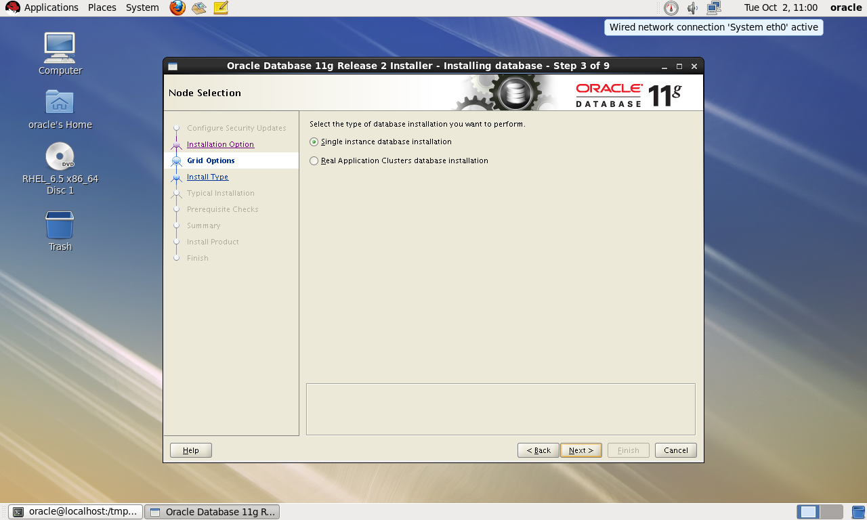The image size is (867, 520).
Task: Open the Computer desktop icon
Action: click(60, 53)
